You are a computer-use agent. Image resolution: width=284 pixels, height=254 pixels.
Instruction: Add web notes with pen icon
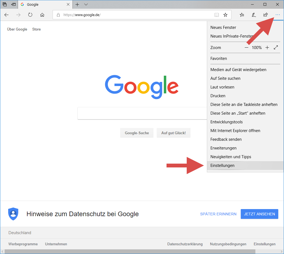(x=254, y=15)
